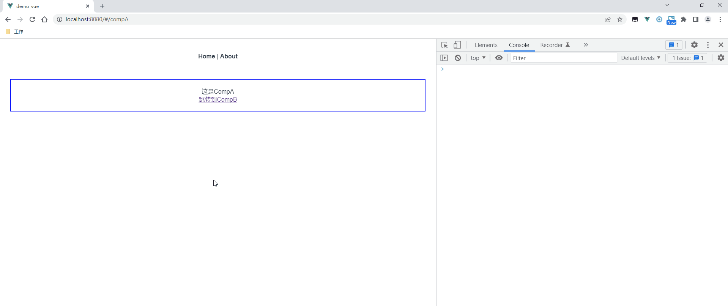
Task: Open the Chrome main menu
Action: (720, 19)
